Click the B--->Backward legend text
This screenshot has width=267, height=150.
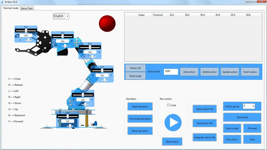click(x=17, y=115)
